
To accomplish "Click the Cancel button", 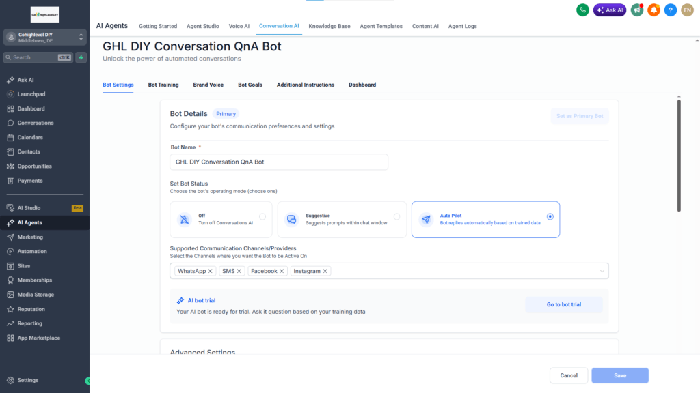I will coord(569,376).
